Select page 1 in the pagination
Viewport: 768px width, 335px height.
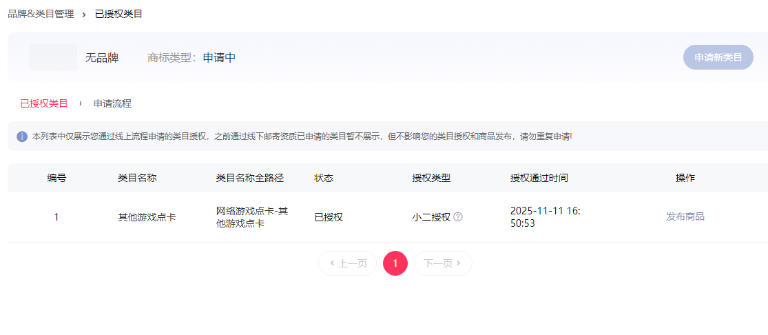395,263
